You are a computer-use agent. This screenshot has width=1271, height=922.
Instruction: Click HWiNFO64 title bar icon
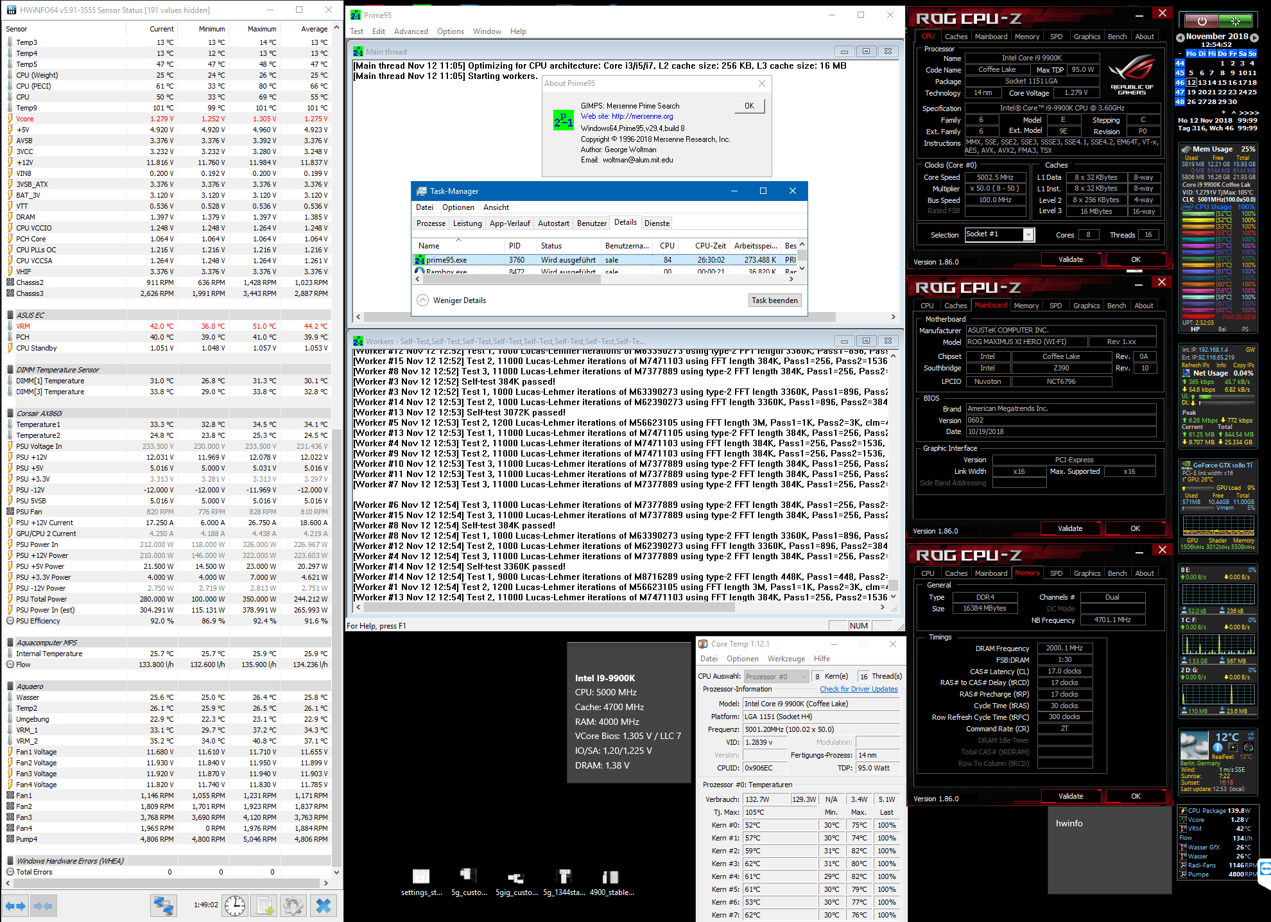(11, 10)
